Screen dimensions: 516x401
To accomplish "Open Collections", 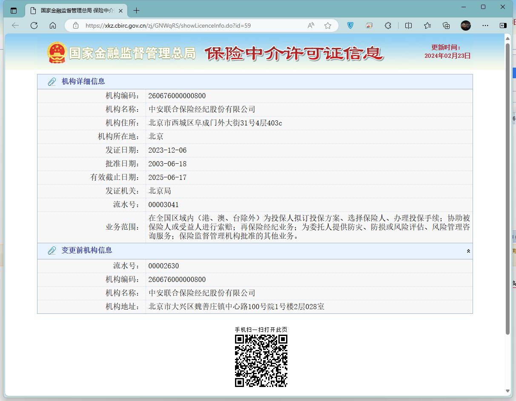I will click(x=446, y=26).
